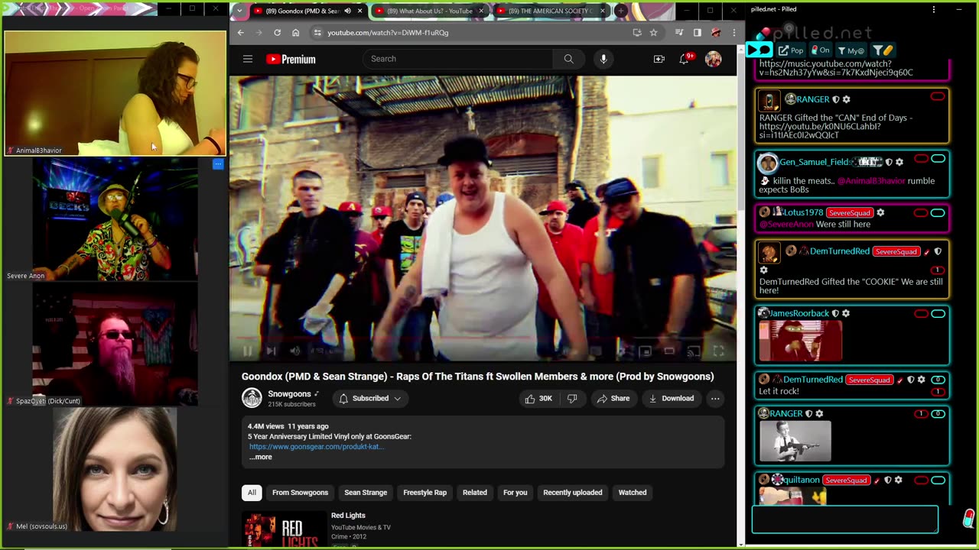Click the settings gear next to RANGER's gift message
This screenshot has height=550, width=979.
pos(846,99)
